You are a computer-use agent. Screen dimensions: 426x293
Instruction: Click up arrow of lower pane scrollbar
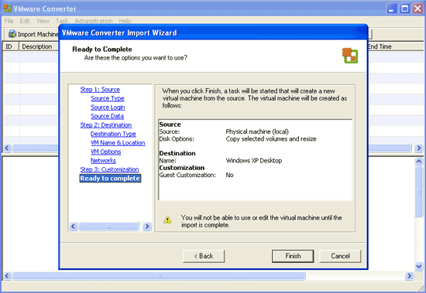(419, 162)
